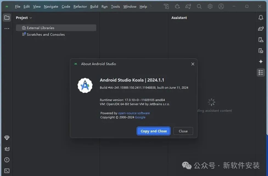Open account profile icon
The width and height of the screenshot is (268, 176).
[221, 7]
